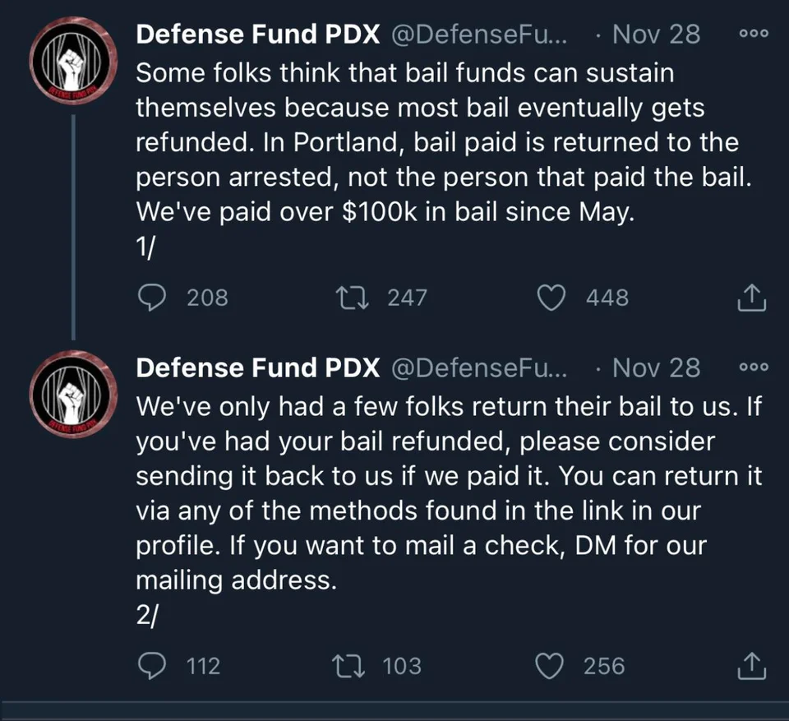This screenshot has height=721, width=789.
Task: Open the @DefenseFu... handle on second tweet
Action: coord(479,367)
